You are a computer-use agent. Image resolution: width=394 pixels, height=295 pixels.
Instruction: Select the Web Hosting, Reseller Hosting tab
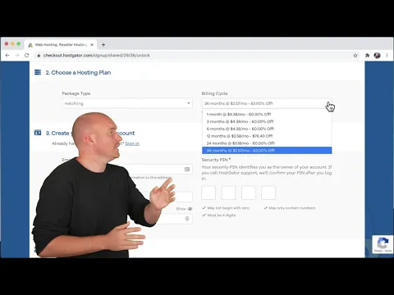click(x=61, y=45)
